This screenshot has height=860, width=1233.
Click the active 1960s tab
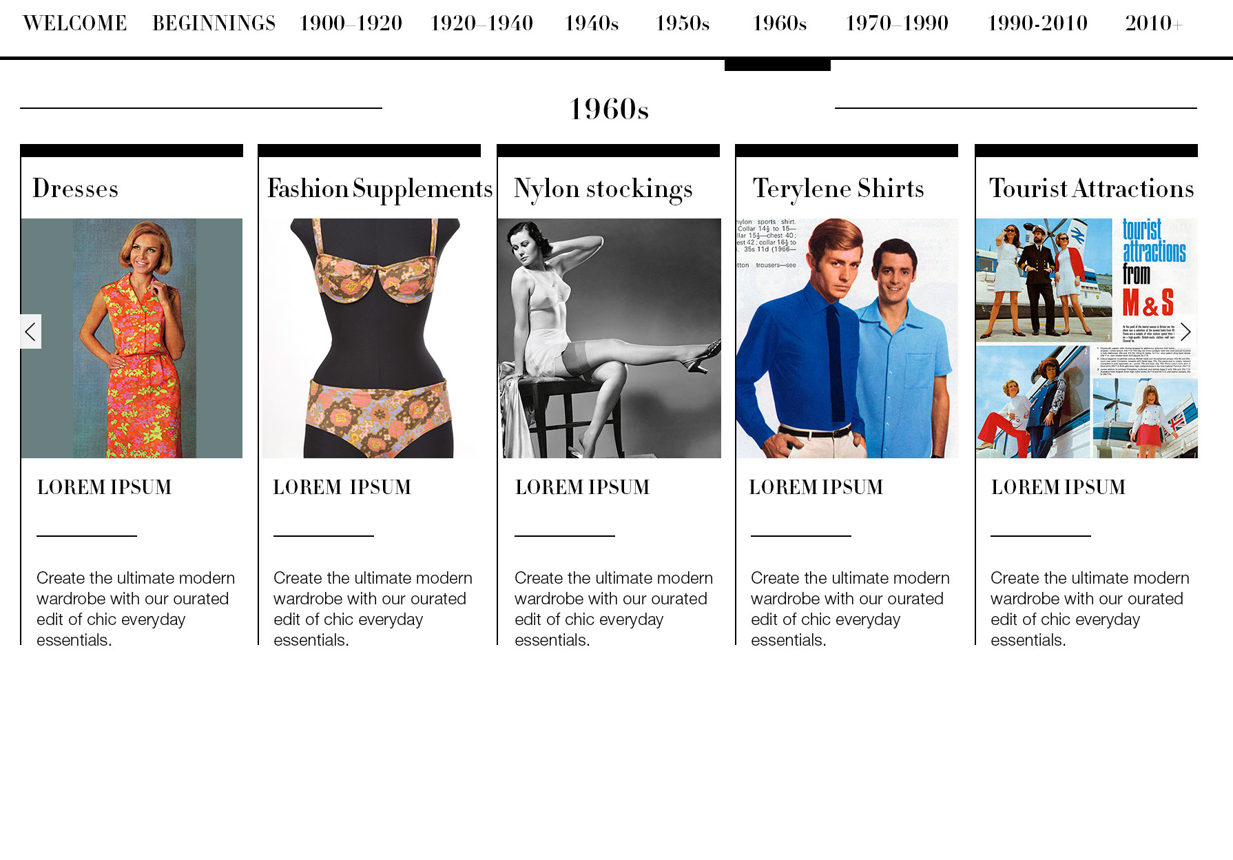pos(780,23)
